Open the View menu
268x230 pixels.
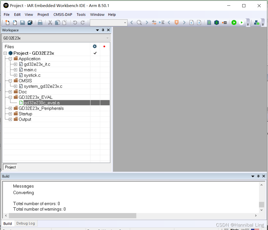click(29, 15)
